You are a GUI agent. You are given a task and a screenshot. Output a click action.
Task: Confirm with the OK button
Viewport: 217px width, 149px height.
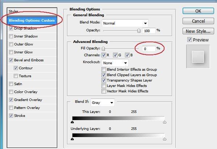tap(198, 11)
